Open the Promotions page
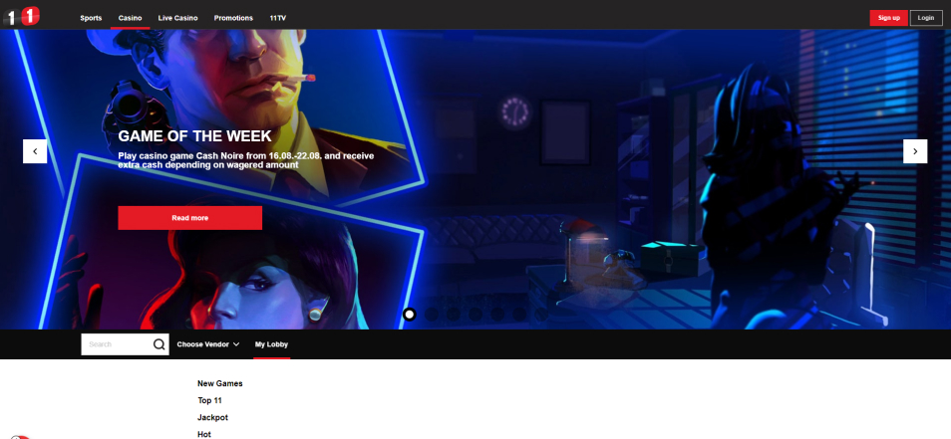The width and height of the screenshot is (951, 439). (233, 18)
